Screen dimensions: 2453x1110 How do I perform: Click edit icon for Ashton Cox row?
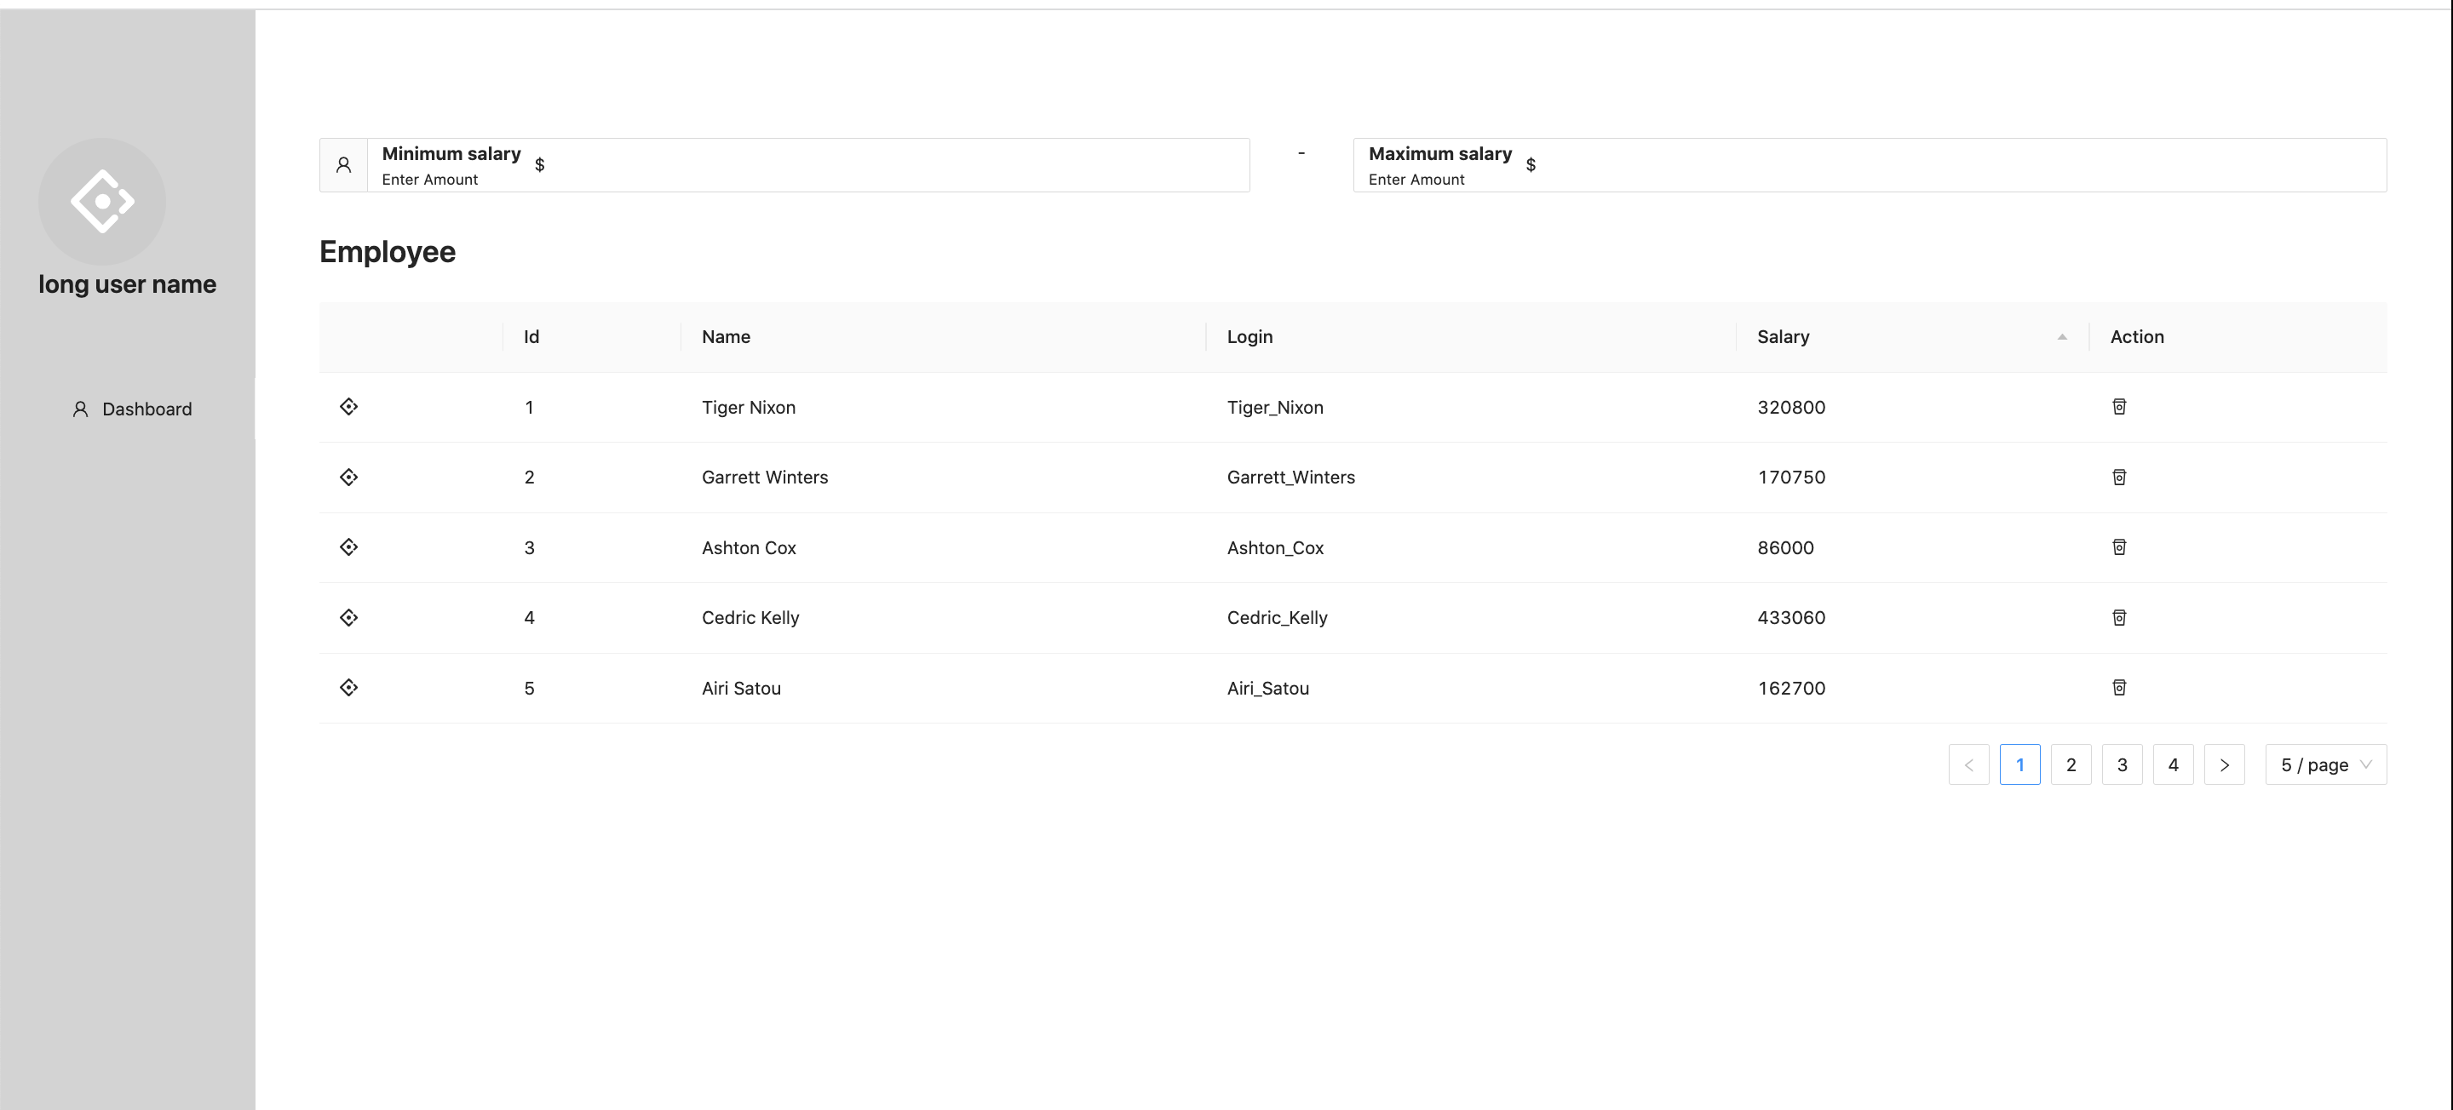coord(348,546)
